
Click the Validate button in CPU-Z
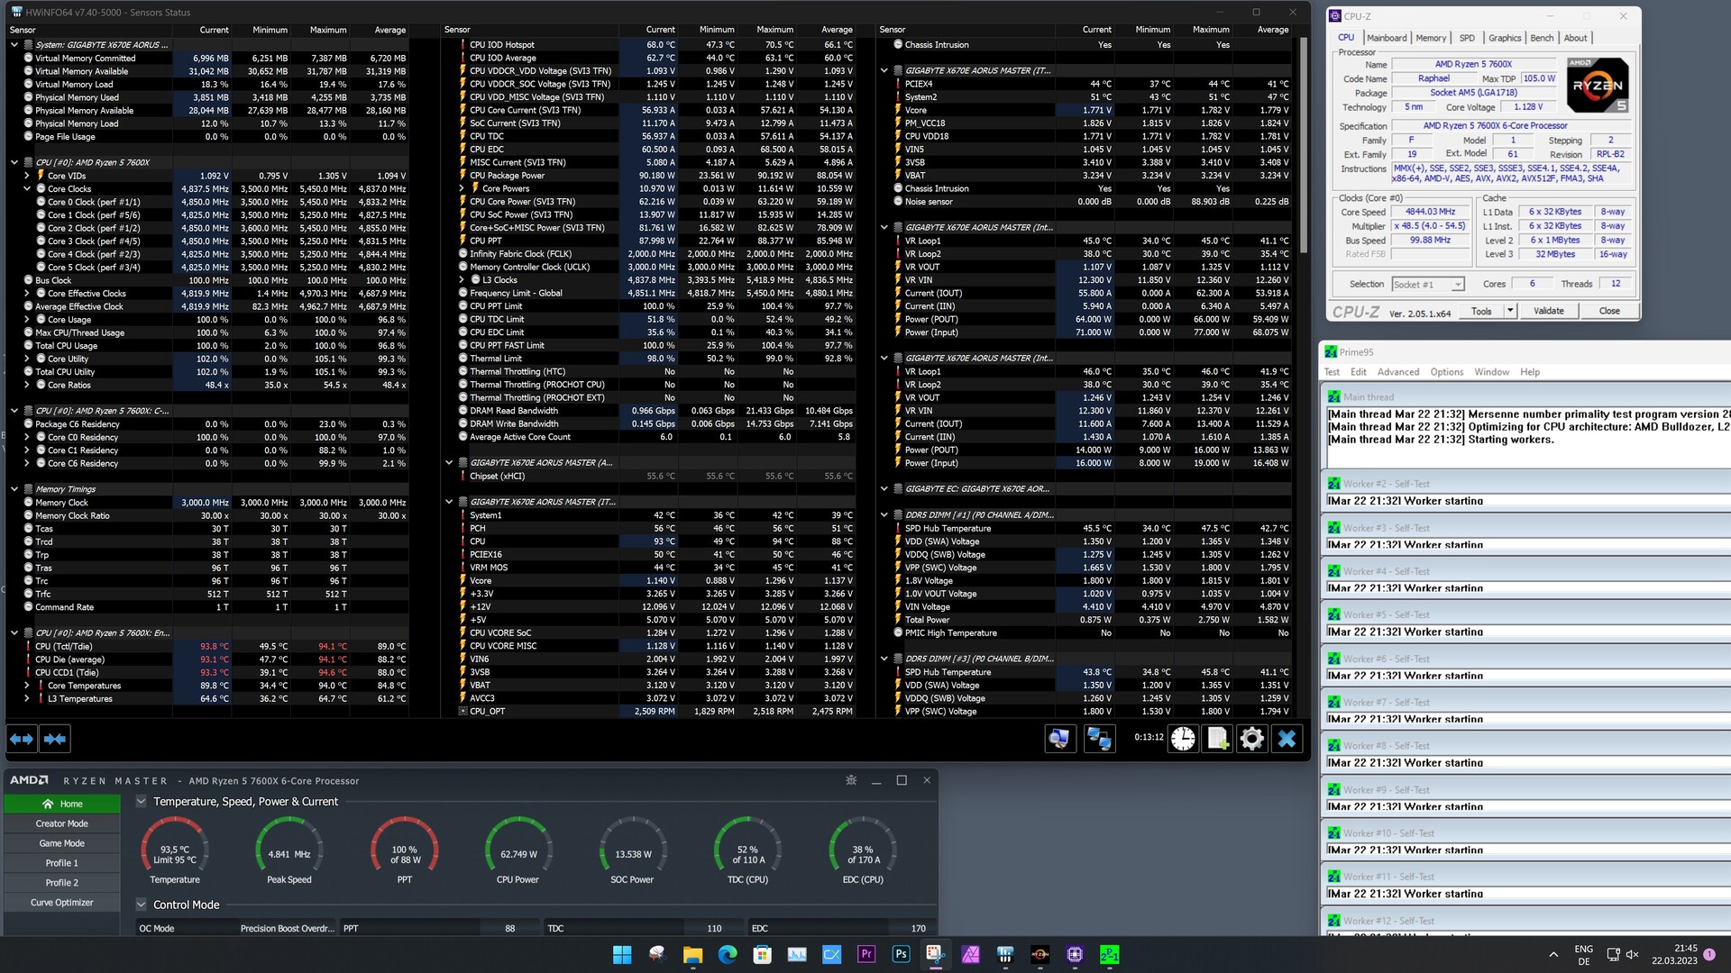coord(1548,311)
